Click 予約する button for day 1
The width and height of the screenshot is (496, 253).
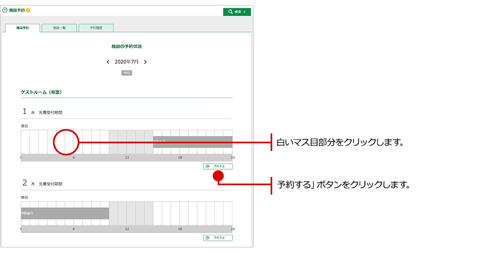coord(218,166)
